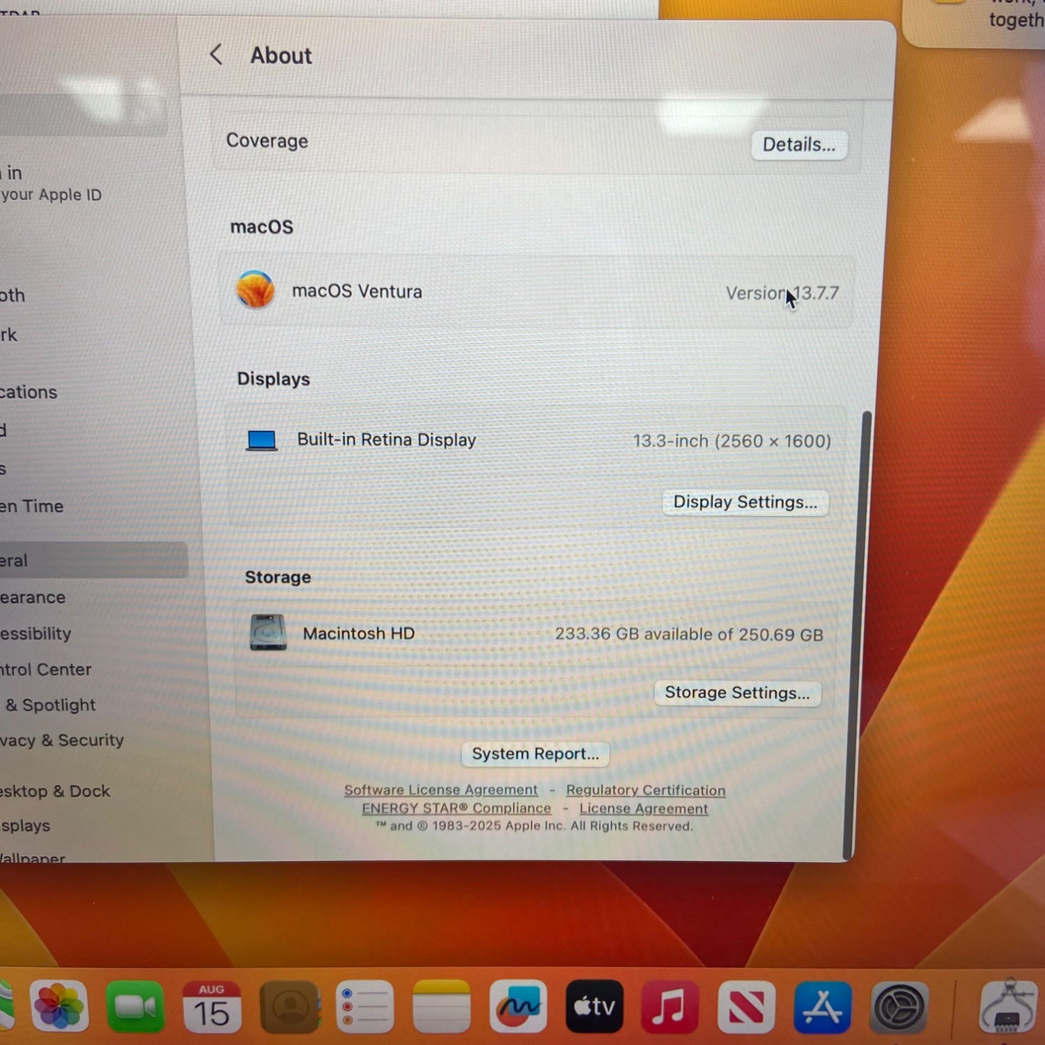Open Freeform from the Dock
This screenshot has height=1045, width=1045.
click(518, 1007)
